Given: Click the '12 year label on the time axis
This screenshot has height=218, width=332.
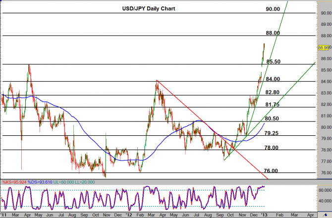Looking at the screenshot, I should 129,215.
